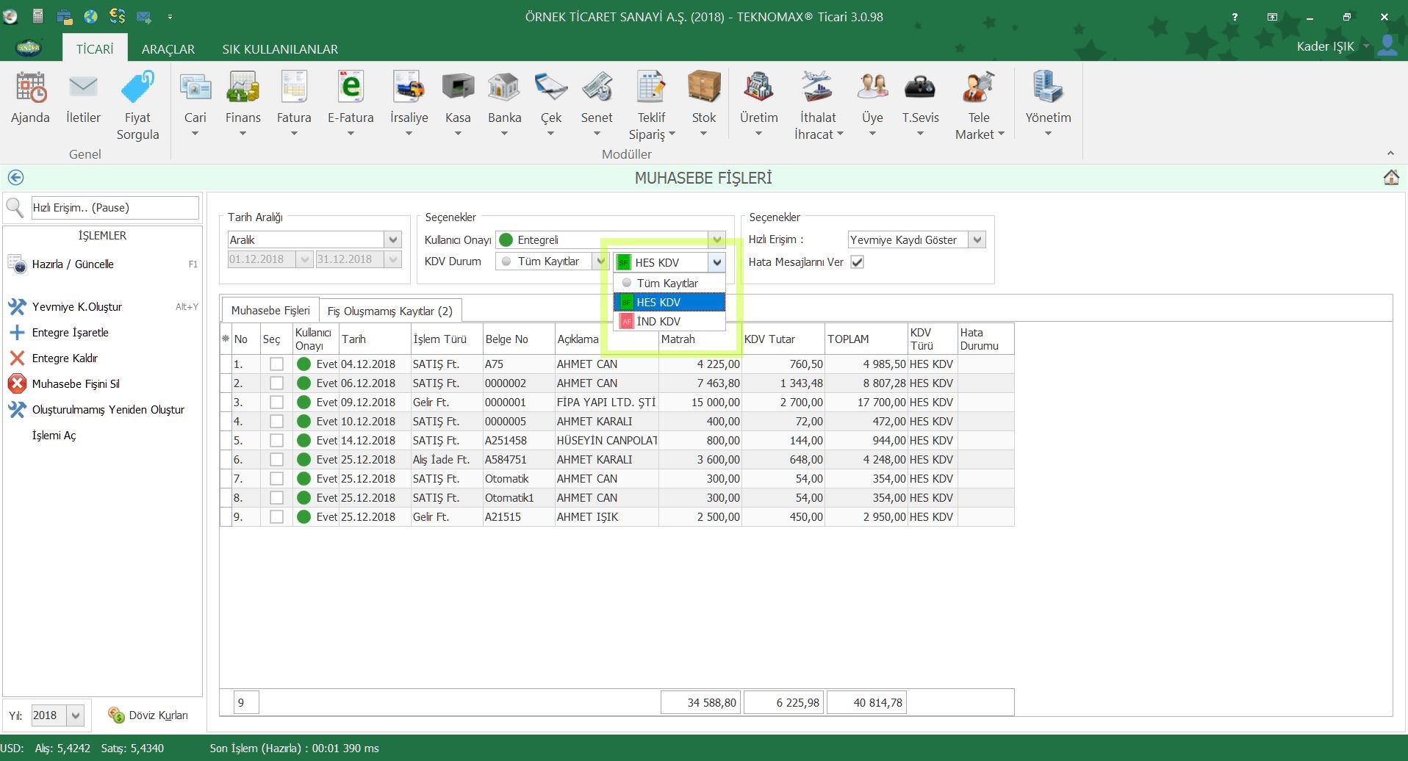Click the Hızlı Erişim search field
This screenshot has height=761, width=1408.
[x=114, y=208]
